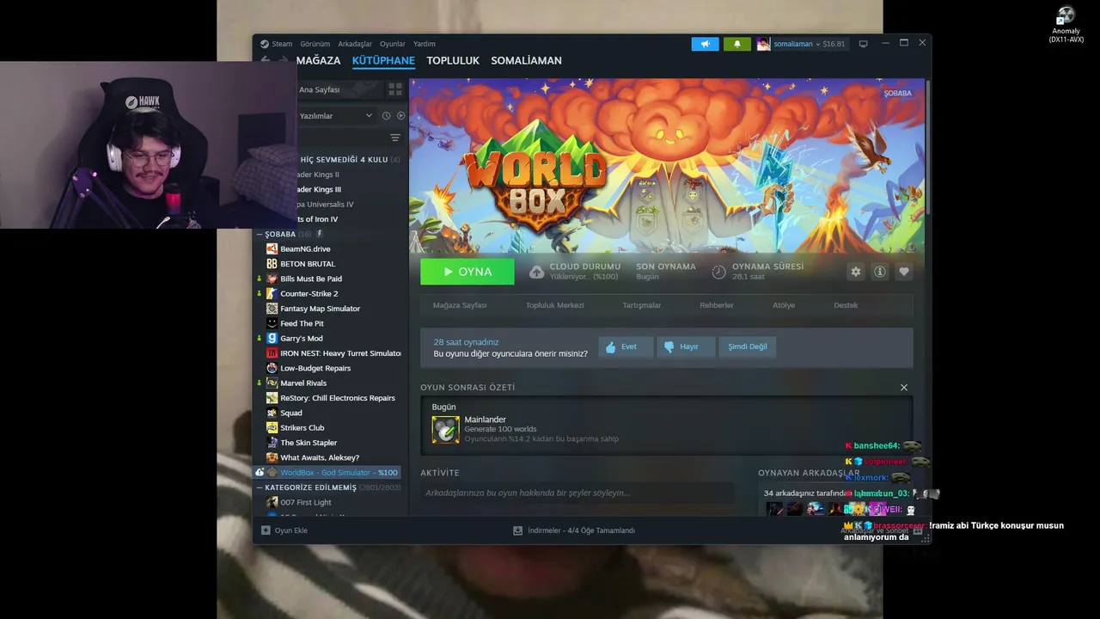Open the Tartışmalar link
The height and width of the screenshot is (619, 1100).
(x=642, y=305)
